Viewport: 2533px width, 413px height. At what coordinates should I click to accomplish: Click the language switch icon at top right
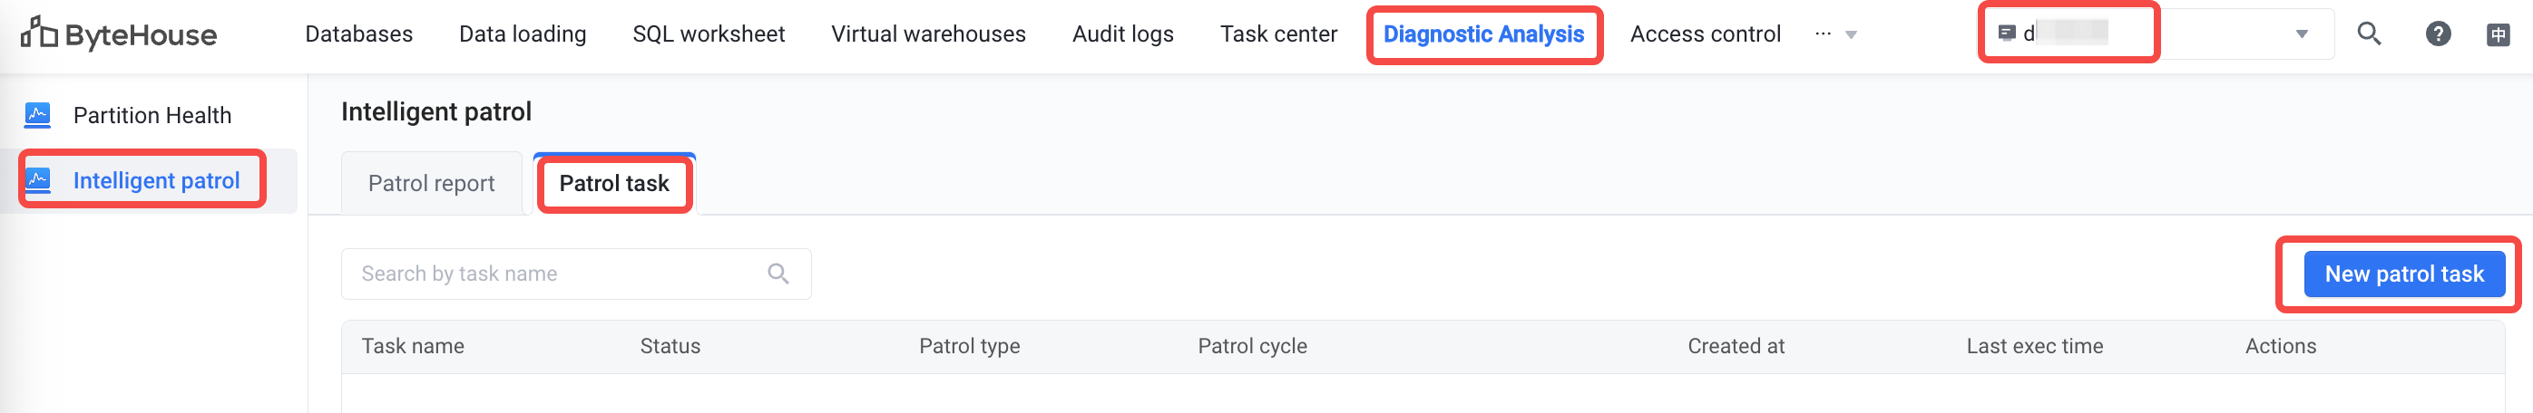(2499, 35)
